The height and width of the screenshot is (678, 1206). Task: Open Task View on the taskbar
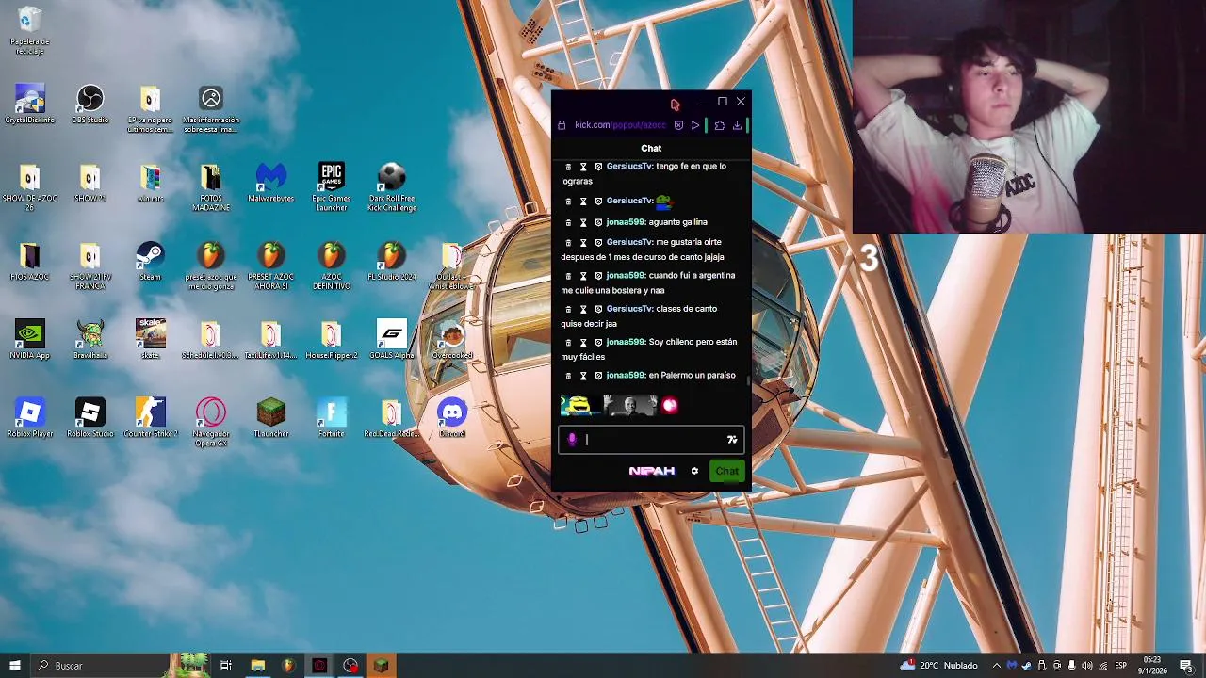click(226, 666)
